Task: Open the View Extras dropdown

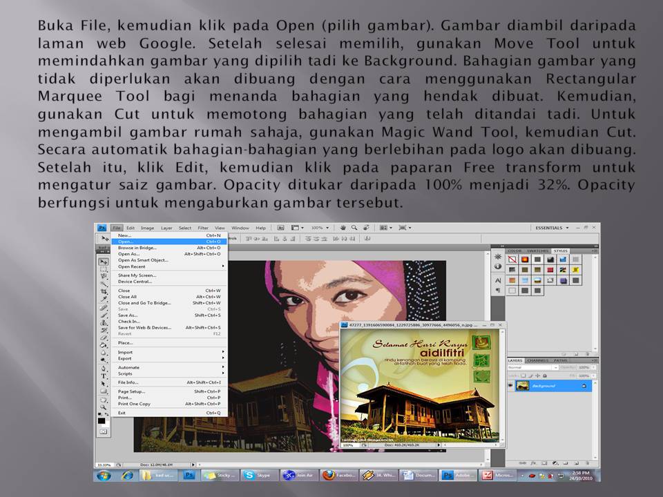Action: pos(297,228)
